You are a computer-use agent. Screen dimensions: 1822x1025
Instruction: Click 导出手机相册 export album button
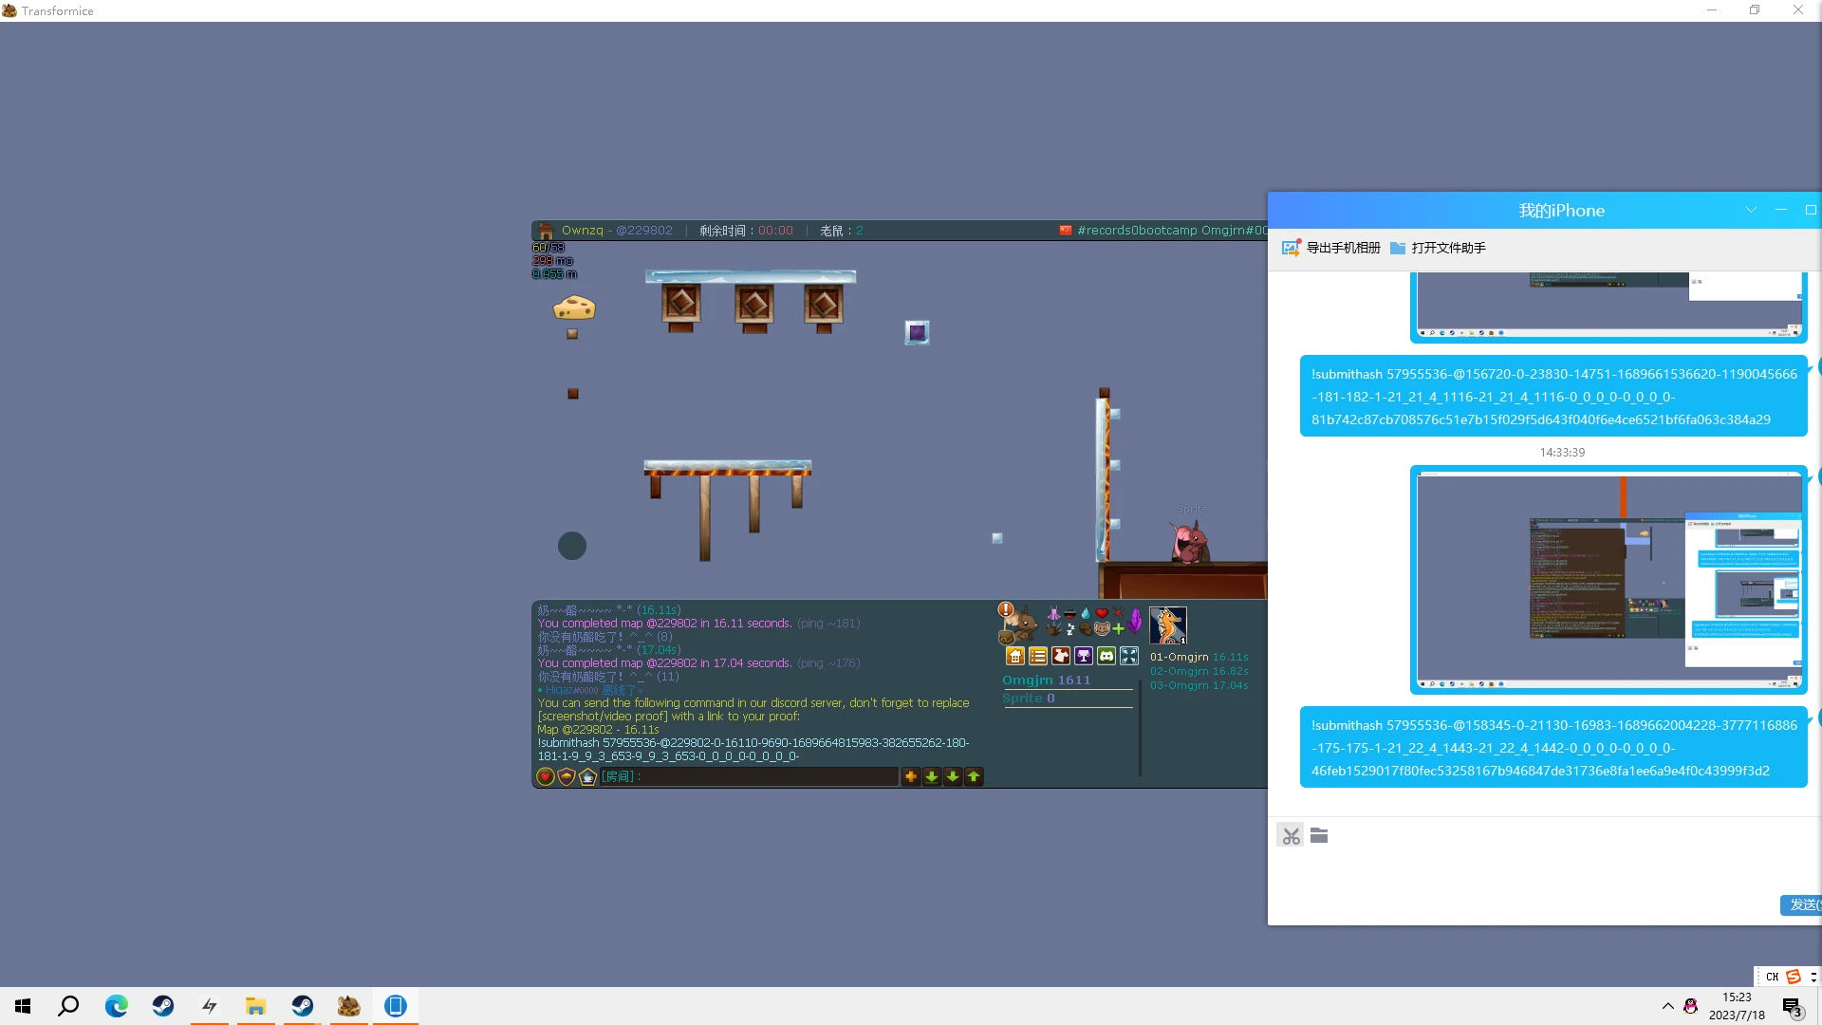click(x=1331, y=248)
